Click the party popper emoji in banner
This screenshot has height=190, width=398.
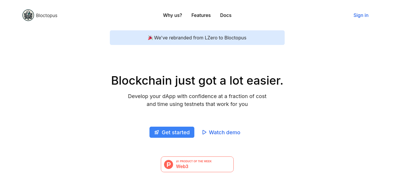tap(150, 38)
